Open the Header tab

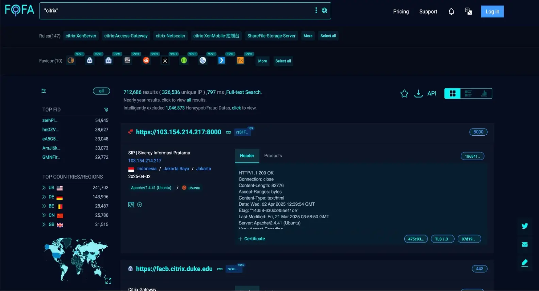tap(247, 156)
